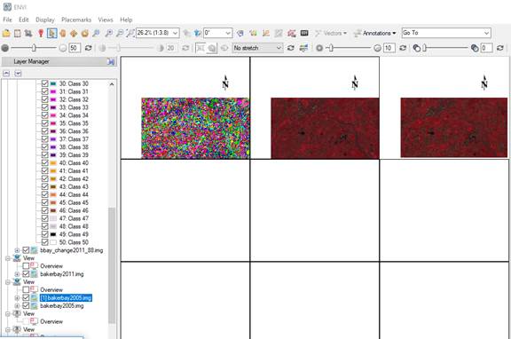511x339 pixels.
Task: Open the No stretch dropdown
Action: coord(257,48)
